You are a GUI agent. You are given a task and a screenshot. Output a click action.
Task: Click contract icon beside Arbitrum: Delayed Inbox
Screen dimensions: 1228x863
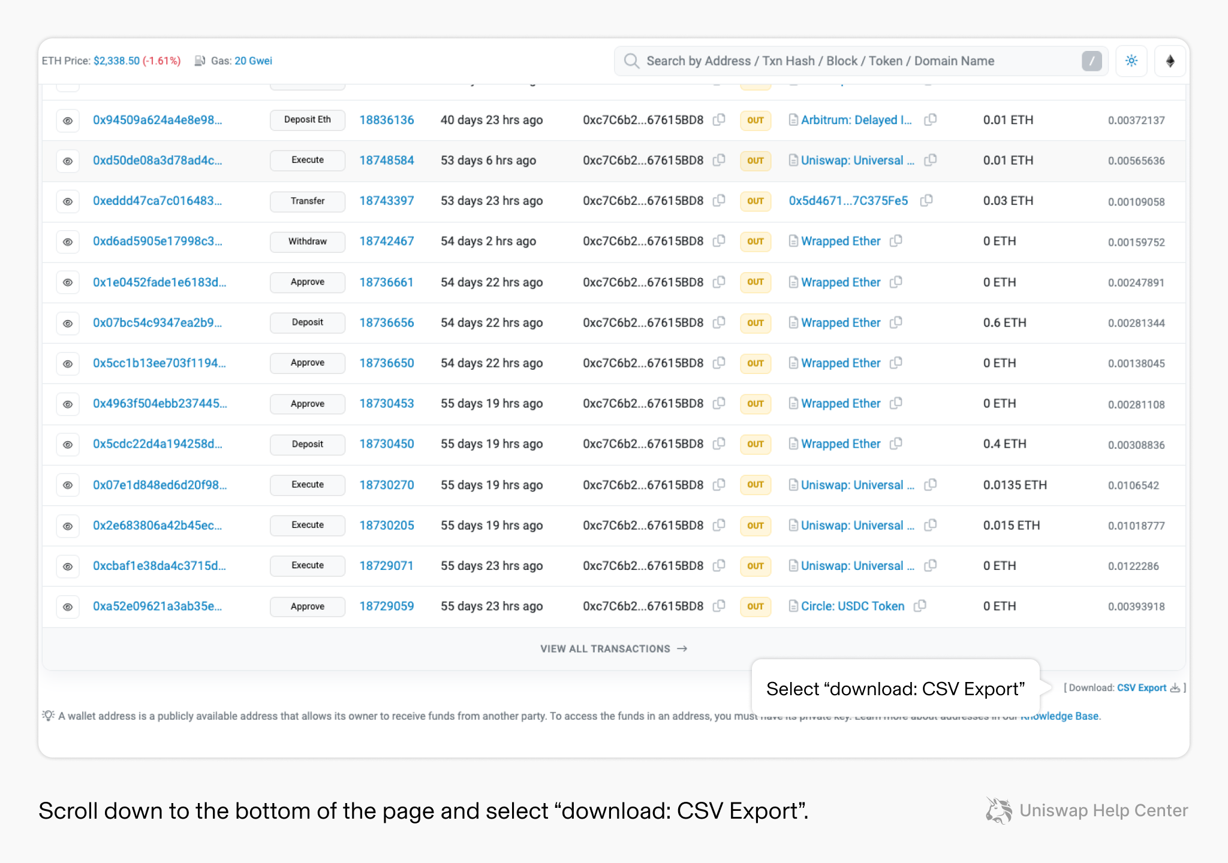pos(793,120)
